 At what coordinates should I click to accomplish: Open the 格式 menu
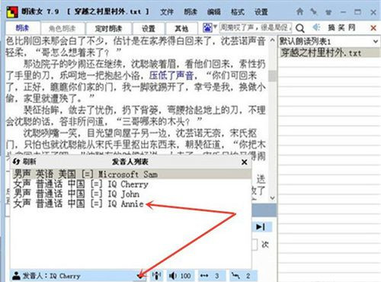point(238,11)
